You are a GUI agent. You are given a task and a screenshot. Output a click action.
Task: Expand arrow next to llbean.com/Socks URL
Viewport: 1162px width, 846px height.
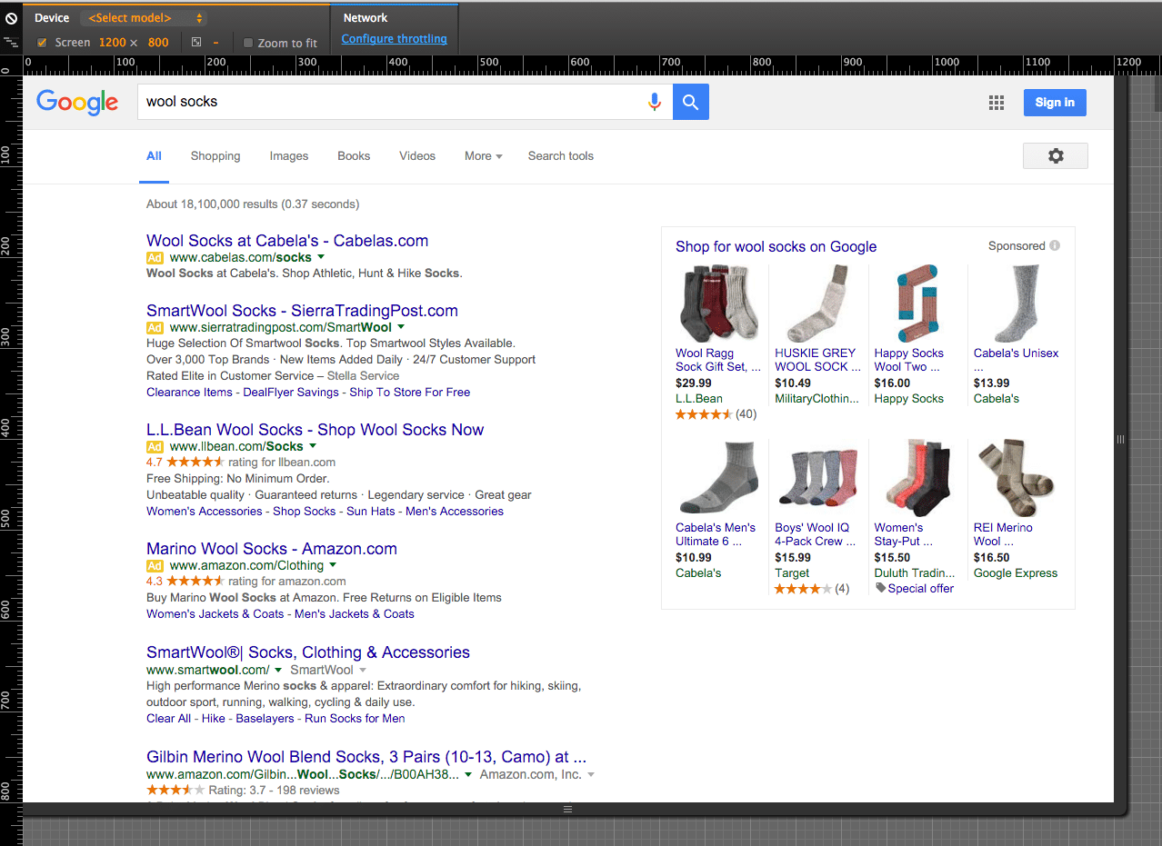tap(313, 446)
